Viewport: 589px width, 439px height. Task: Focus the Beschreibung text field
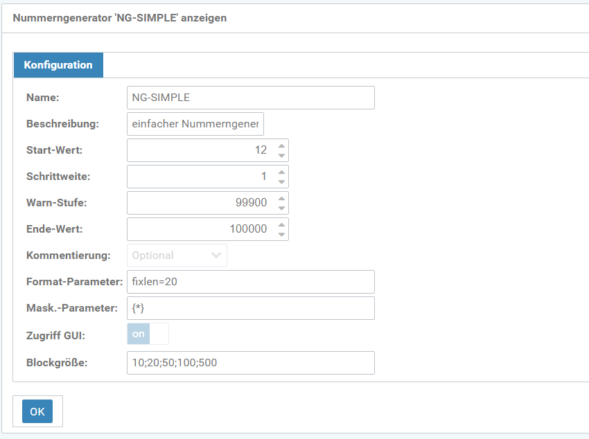195,124
